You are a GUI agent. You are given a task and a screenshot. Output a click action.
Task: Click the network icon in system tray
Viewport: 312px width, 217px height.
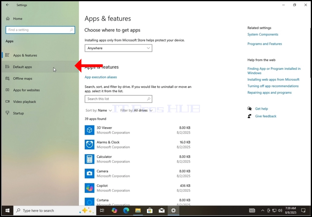pos(274,210)
